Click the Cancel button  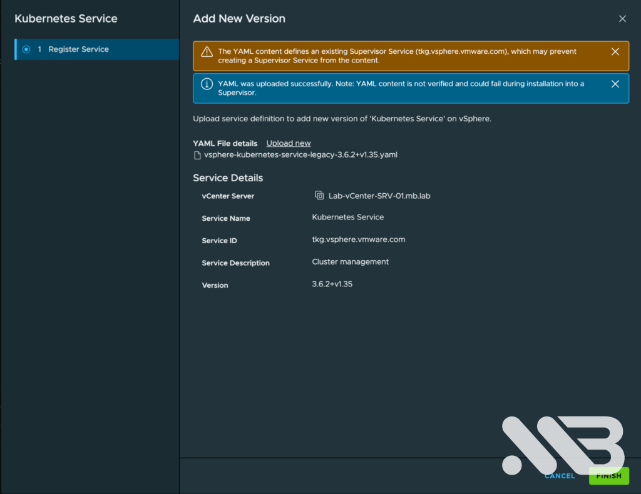[x=560, y=476]
